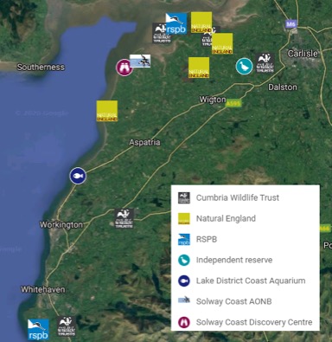Click the Solway Coast AONB bird marker
Viewport: 332px width, 342px height.
140,61
